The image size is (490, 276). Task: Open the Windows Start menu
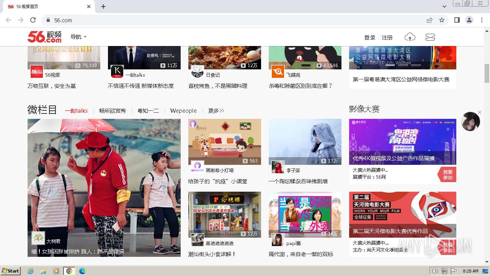(x=11, y=271)
